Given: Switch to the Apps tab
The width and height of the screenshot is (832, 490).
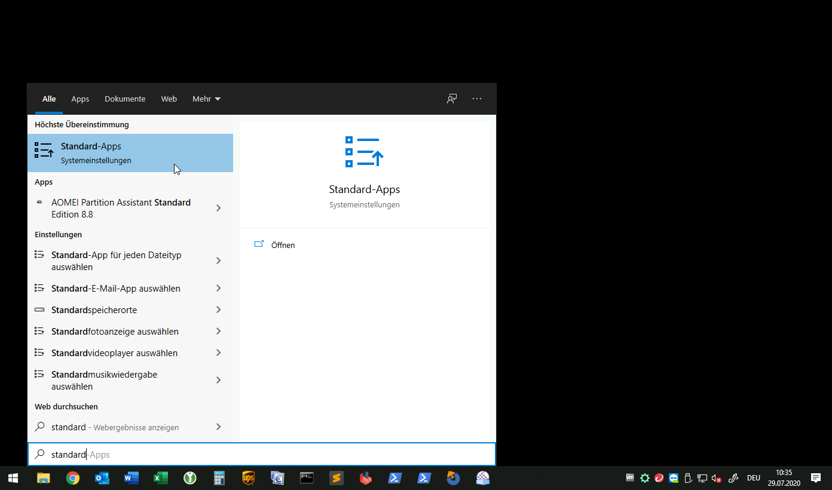Looking at the screenshot, I should point(80,99).
